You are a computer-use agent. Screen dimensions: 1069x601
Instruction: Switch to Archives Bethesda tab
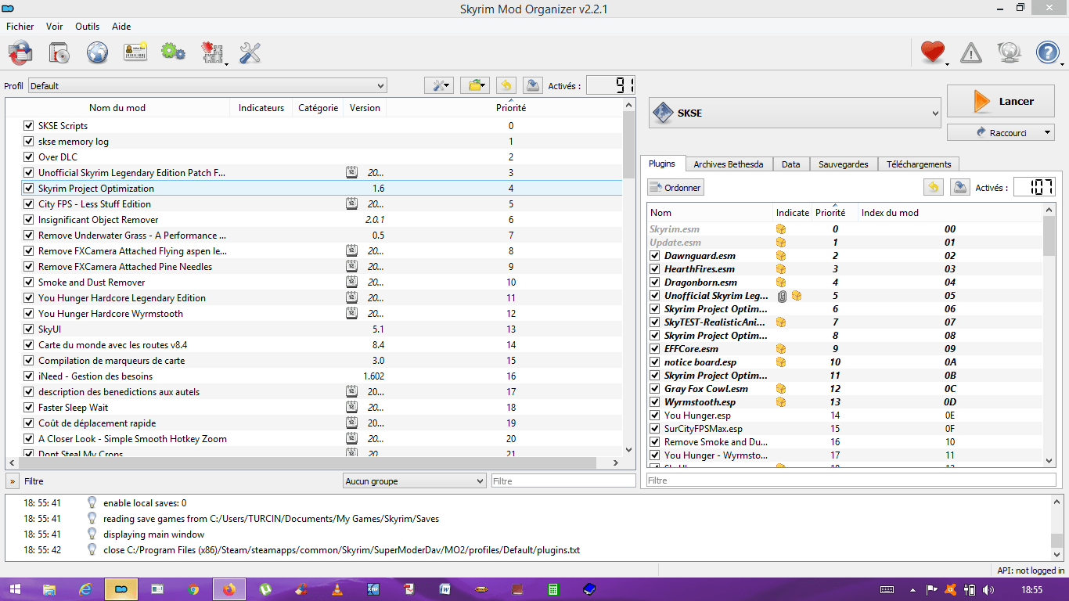[x=729, y=164]
